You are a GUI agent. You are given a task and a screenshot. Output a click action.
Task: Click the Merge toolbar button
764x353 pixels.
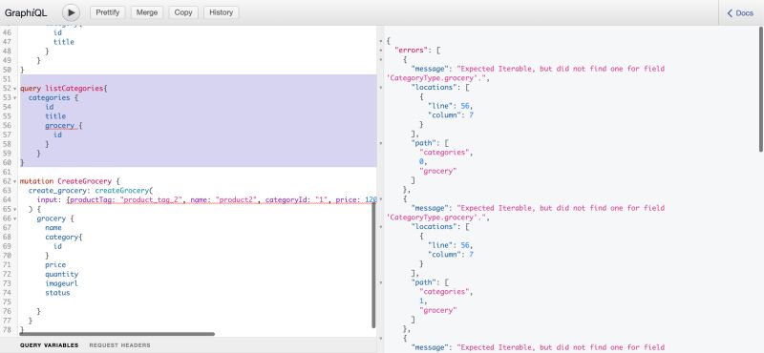point(147,12)
